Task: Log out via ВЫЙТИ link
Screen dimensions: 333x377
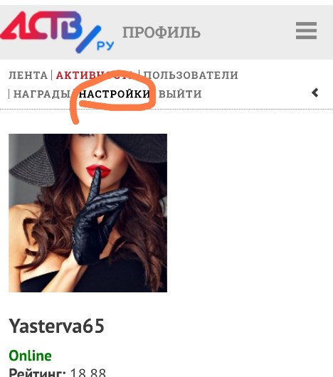Action: coord(180,94)
